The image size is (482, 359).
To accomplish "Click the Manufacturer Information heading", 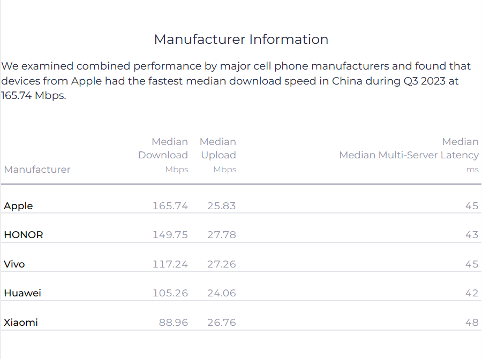I will pyautogui.click(x=241, y=39).
